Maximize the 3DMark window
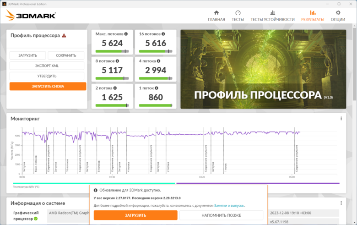Viewport: 357px width, 225px height. [x=339, y=4]
